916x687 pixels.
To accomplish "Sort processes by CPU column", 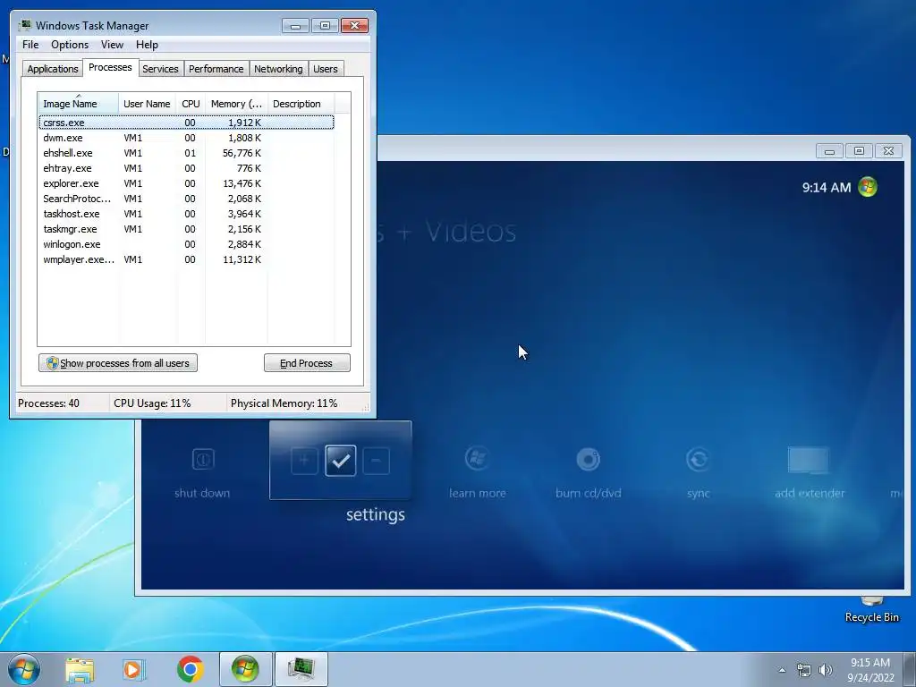I will pos(191,104).
